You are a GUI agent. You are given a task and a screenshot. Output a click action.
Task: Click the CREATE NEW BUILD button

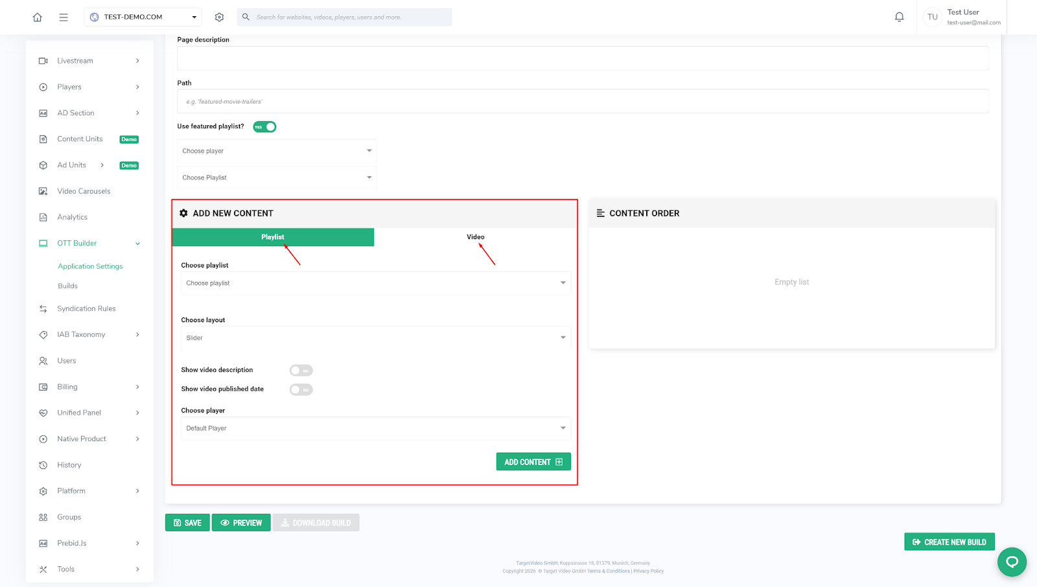[949, 542]
